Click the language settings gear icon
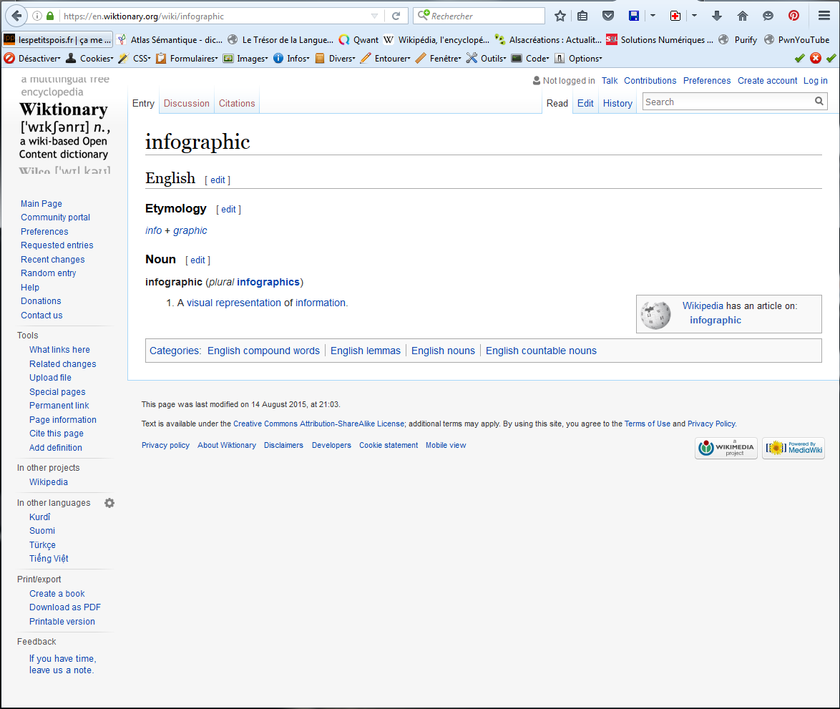 coord(109,503)
